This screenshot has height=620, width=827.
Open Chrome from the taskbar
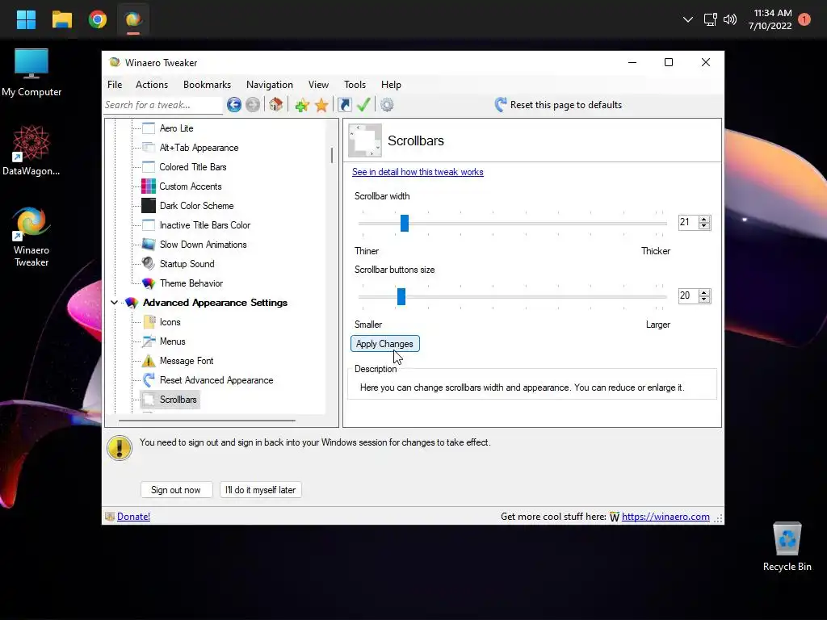click(x=98, y=19)
